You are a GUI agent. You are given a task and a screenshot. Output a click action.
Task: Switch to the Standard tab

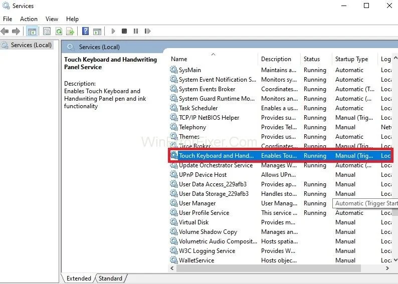110,278
